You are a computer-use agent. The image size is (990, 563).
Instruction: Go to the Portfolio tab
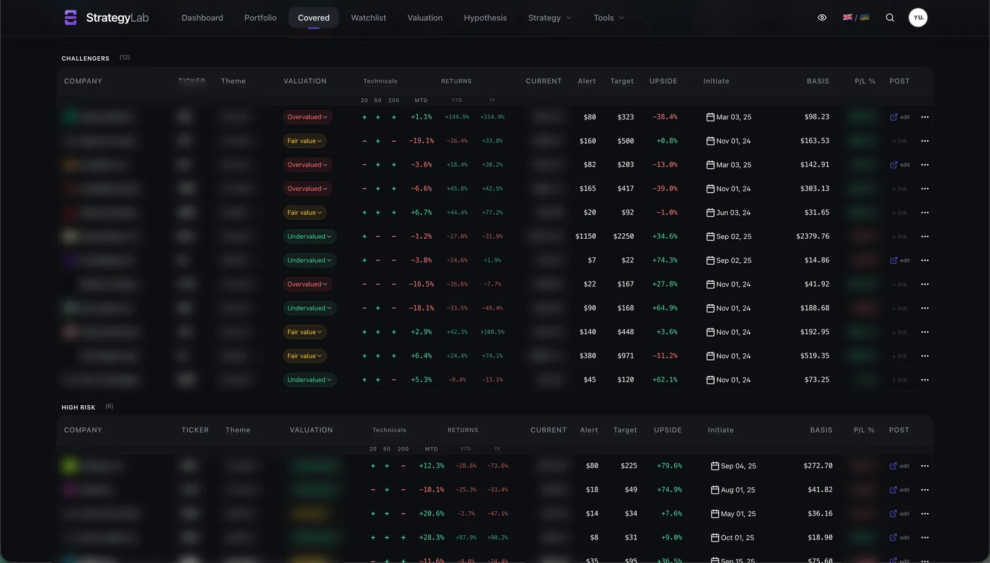(260, 18)
